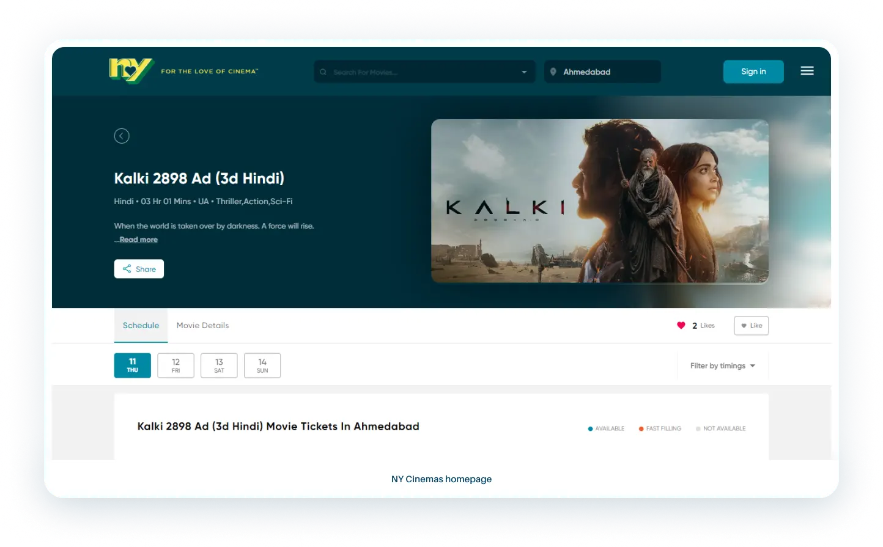The image size is (883, 547).
Task: Open the Ahmedabad city selector
Action: [x=602, y=72]
